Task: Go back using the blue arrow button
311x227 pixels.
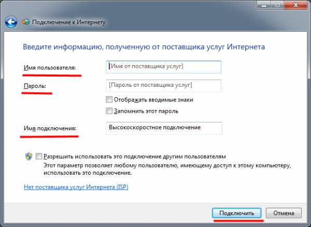Action: click(x=11, y=22)
